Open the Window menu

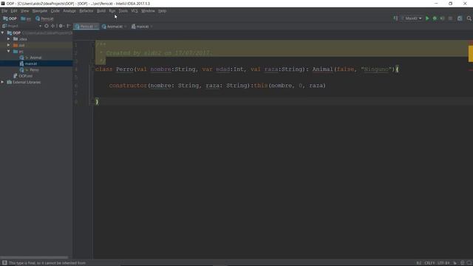point(148,11)
